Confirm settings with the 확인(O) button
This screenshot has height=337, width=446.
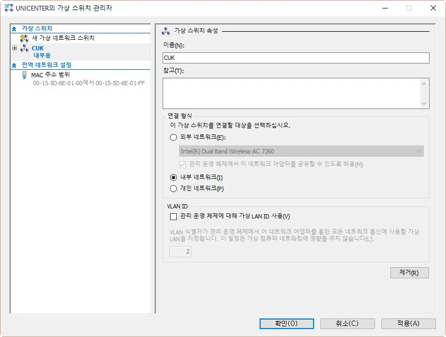click(287, 323)
